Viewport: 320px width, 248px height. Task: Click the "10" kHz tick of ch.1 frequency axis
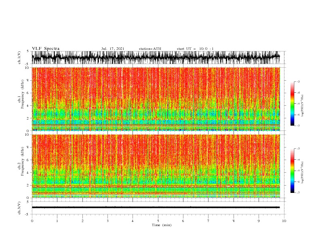27,68
